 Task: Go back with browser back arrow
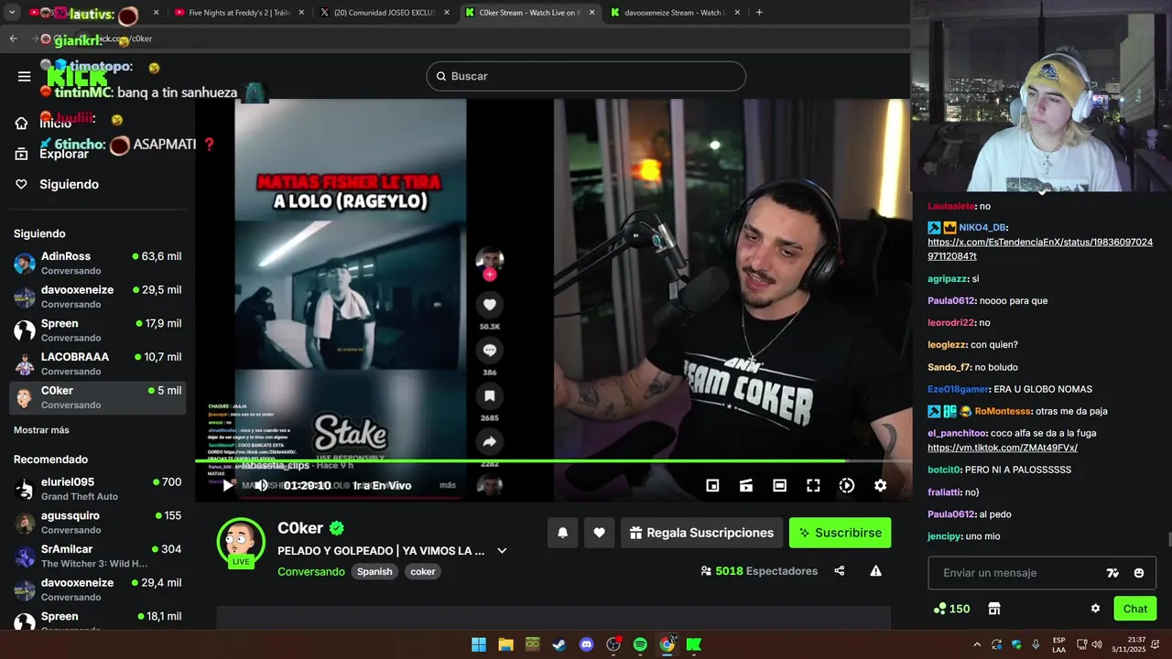13,38
